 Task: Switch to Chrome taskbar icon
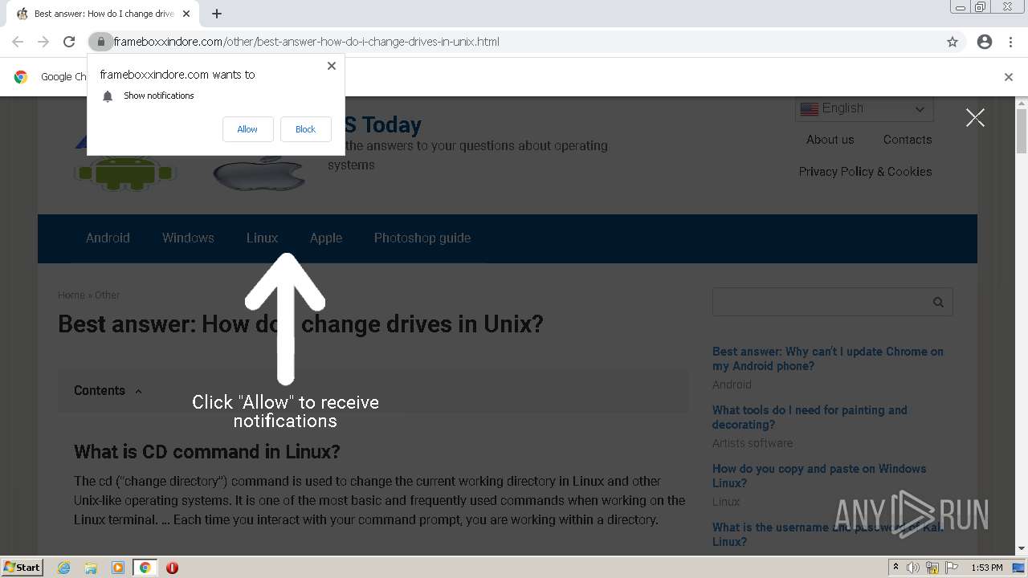[x=145, y=568]
